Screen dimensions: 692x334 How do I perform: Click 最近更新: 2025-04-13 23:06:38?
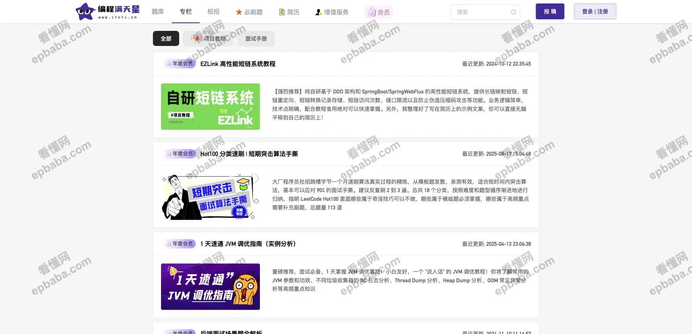point(497,244)
